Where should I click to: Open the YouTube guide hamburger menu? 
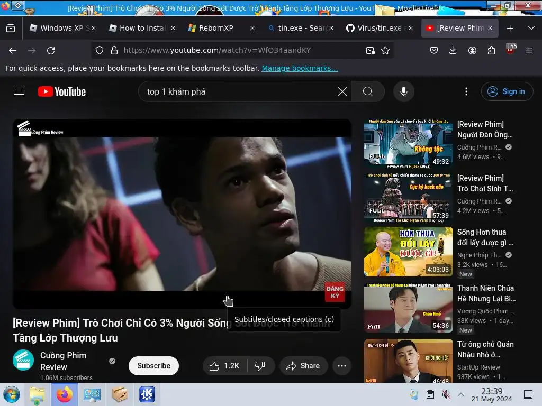point(19,91)
